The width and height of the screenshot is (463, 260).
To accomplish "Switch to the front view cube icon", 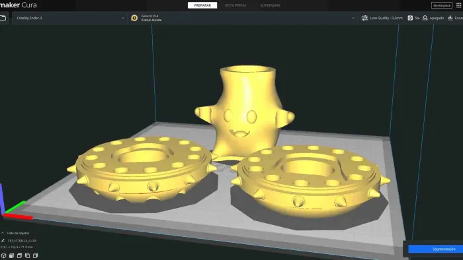I will click(x=11, y=255).
